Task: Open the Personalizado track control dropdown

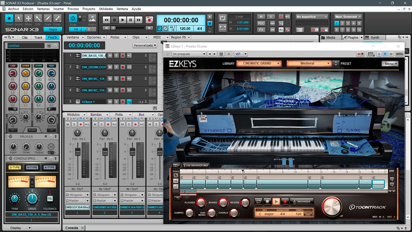Action: coord(145,45)
